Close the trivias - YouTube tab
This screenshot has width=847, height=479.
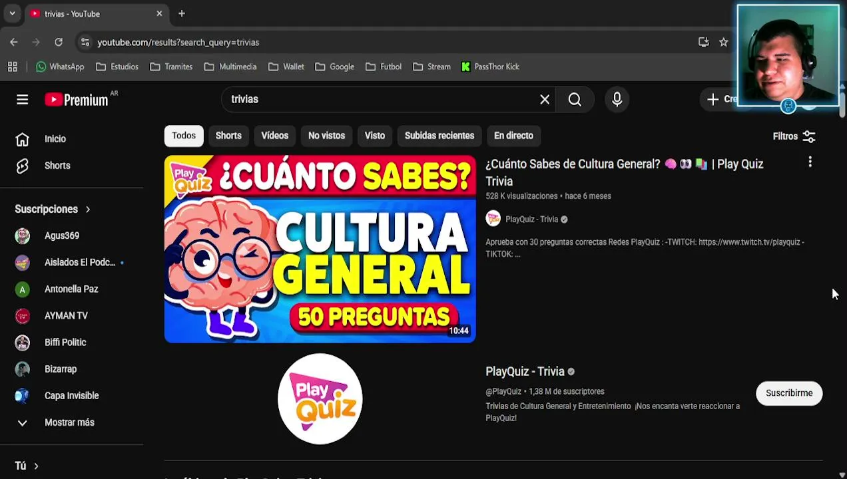[x=159, y=13]
